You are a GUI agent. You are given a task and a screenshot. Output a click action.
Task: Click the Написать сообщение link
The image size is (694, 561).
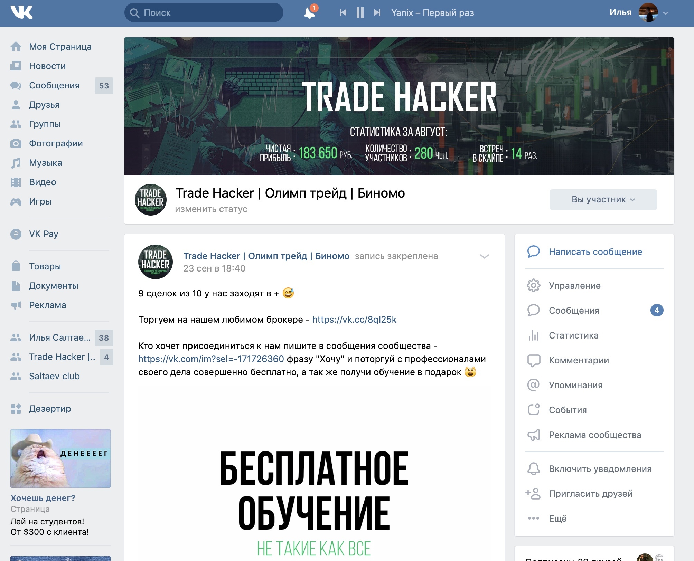point(595,252)
